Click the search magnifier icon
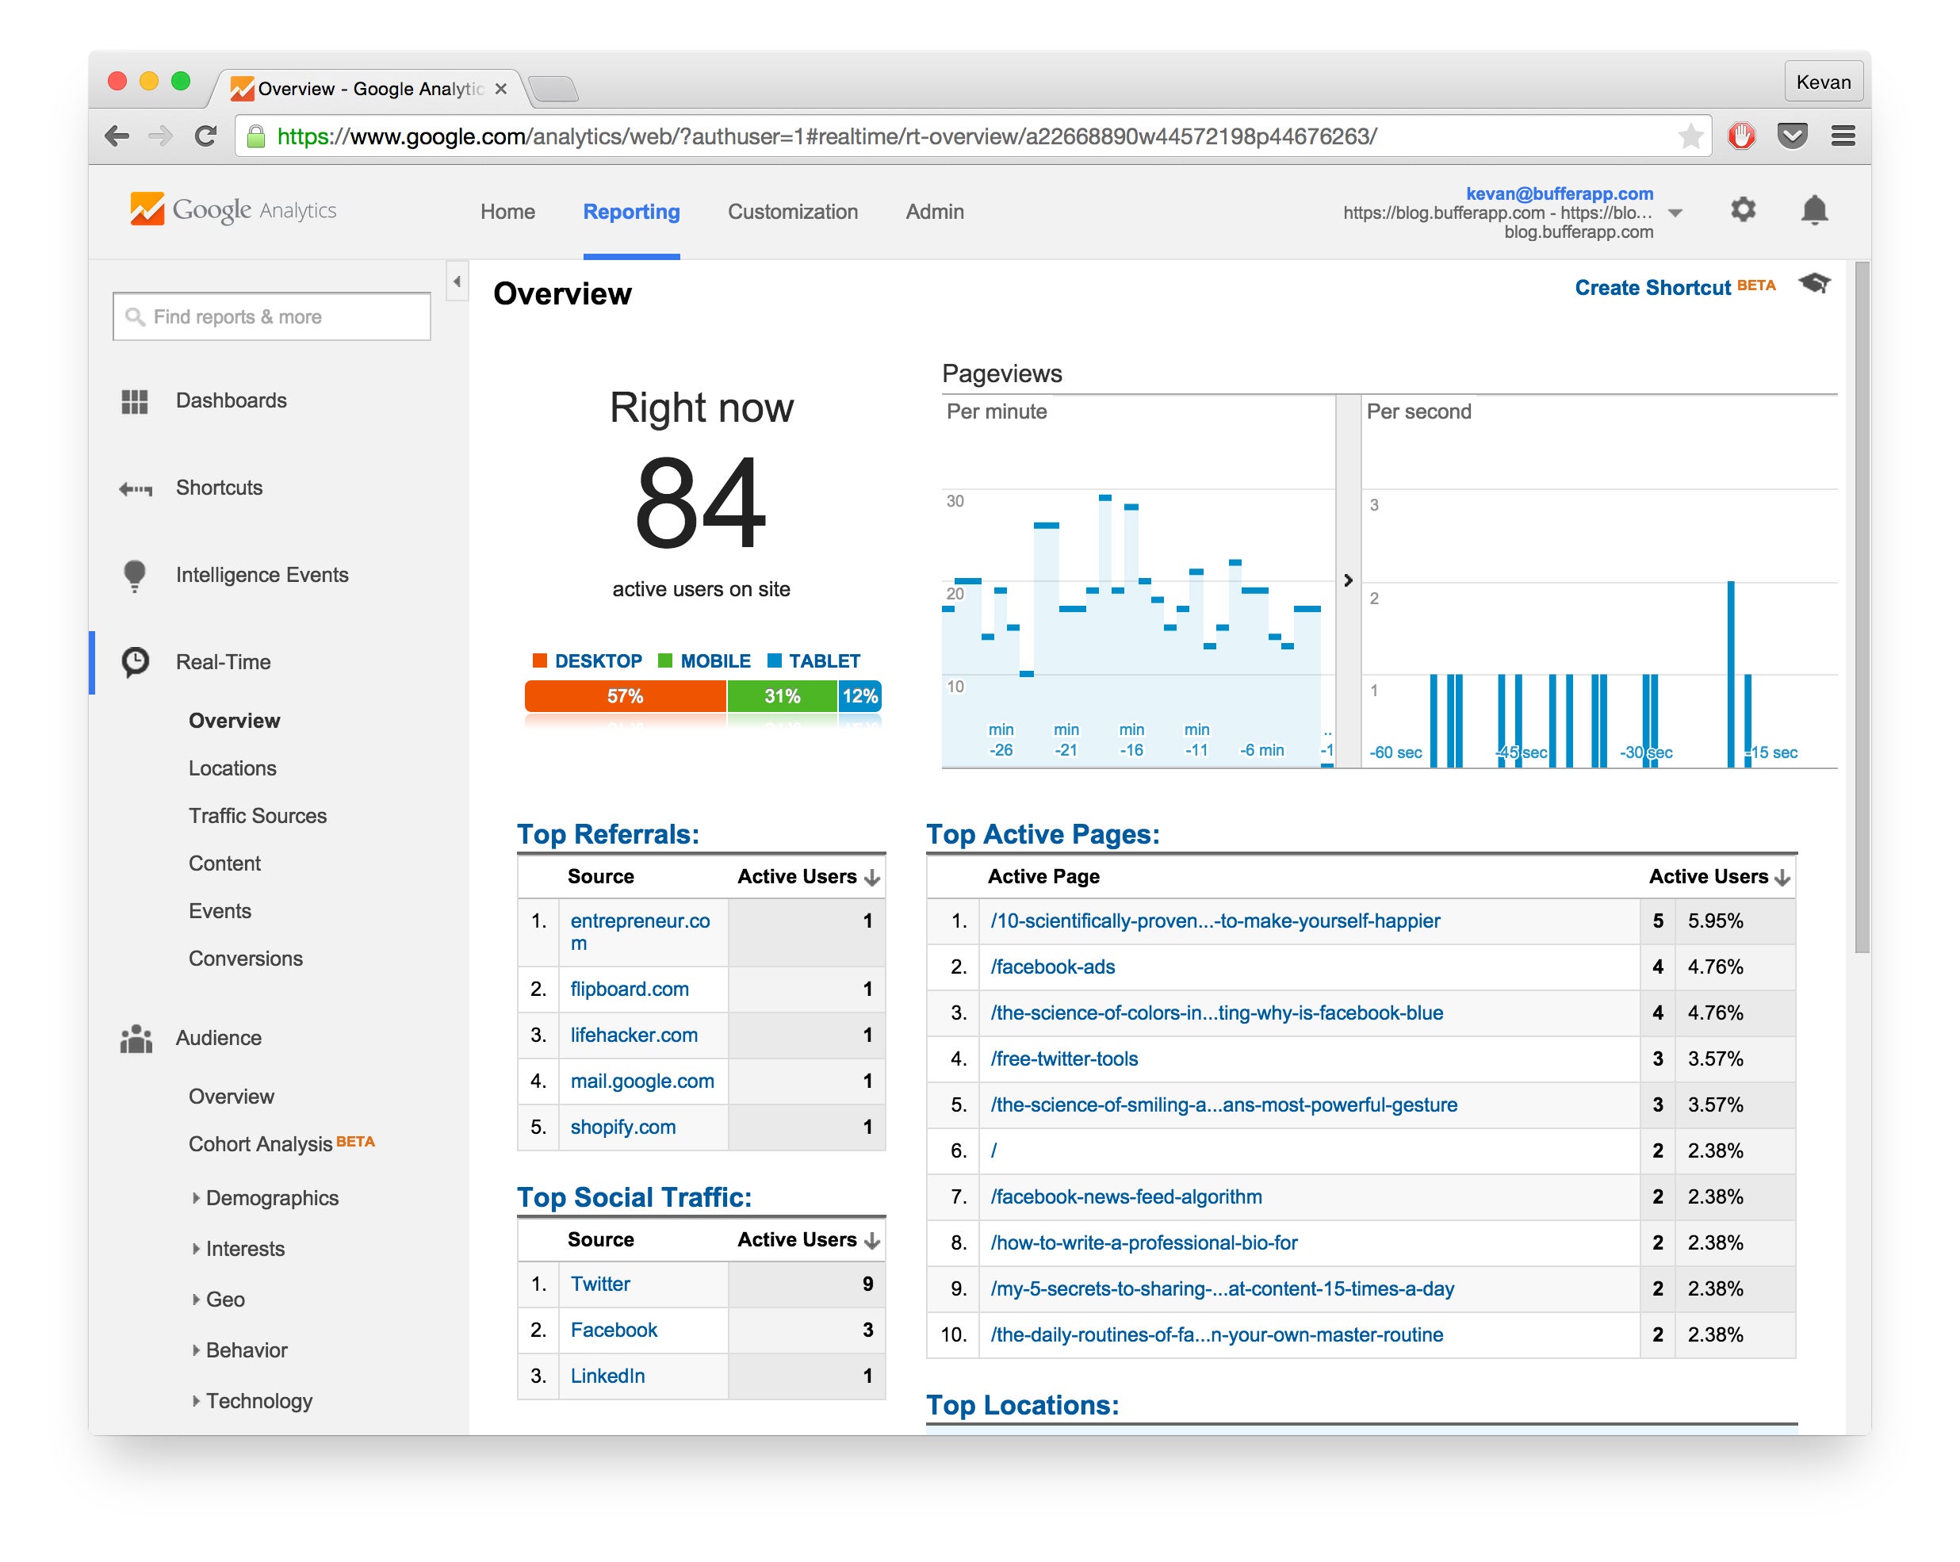This screenshot has width=1960, height=1562. pyautogui.click(x=135, y=316)
